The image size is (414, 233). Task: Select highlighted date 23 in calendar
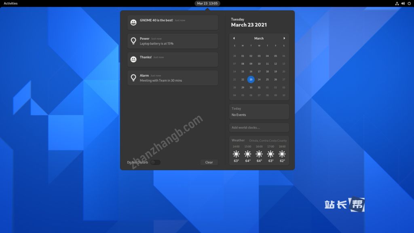click(251, 79)
